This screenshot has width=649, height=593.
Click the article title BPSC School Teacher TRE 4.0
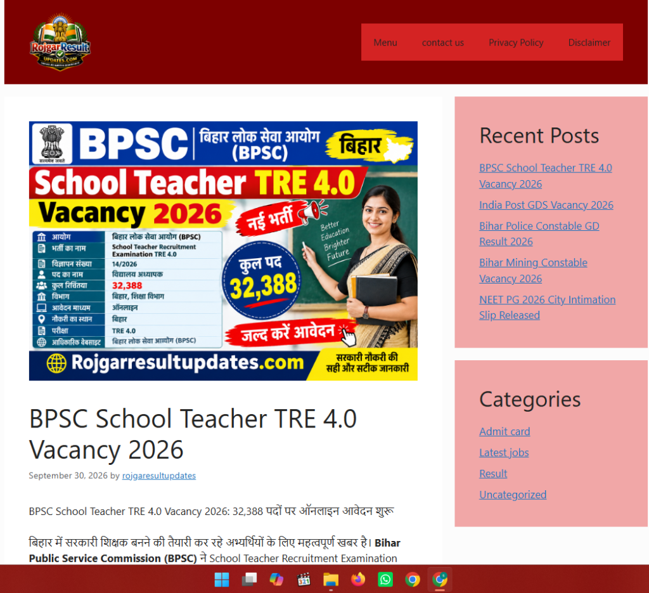[193, 434]
